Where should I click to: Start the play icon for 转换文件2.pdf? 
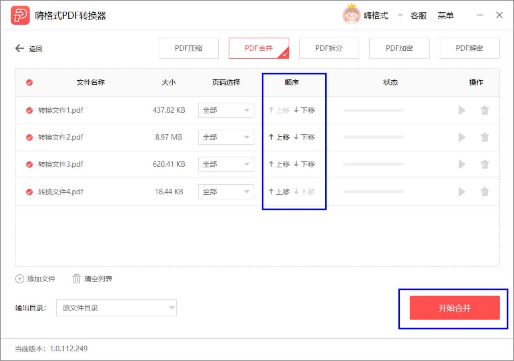point(462,137)
